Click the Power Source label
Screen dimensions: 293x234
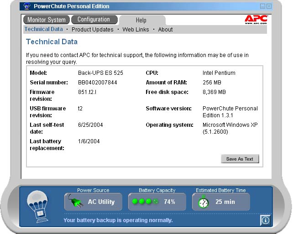coord(93,190)
